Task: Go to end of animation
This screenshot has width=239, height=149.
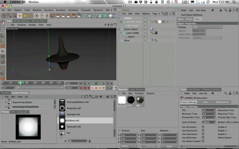Action: (x=111, y=83)
